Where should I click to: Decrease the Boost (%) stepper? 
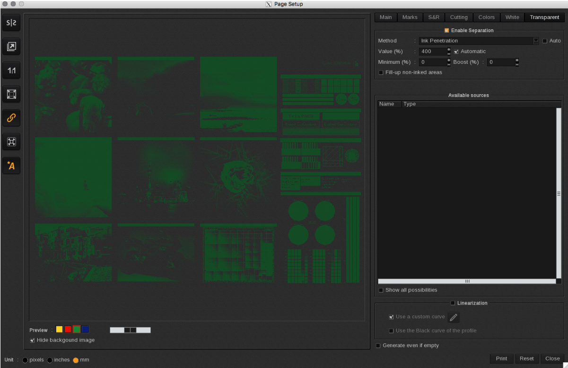point(517,64)
